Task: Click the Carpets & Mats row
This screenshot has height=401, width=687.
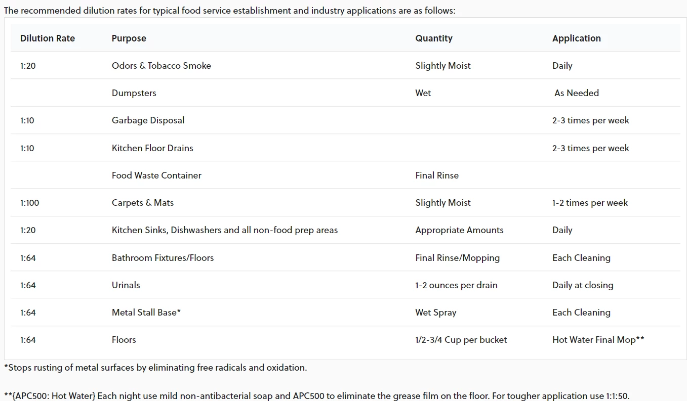Action: pos(345,203)
